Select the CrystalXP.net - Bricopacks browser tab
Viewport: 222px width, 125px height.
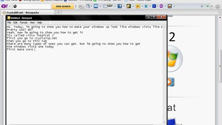click(28, 12)
